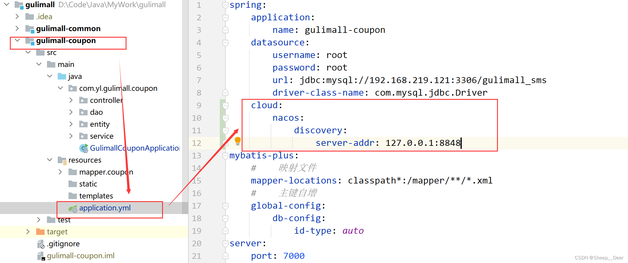Screen dimensions: 628x263
Task: Click the gulimall root project folder icon
Action: pos(19,5)
